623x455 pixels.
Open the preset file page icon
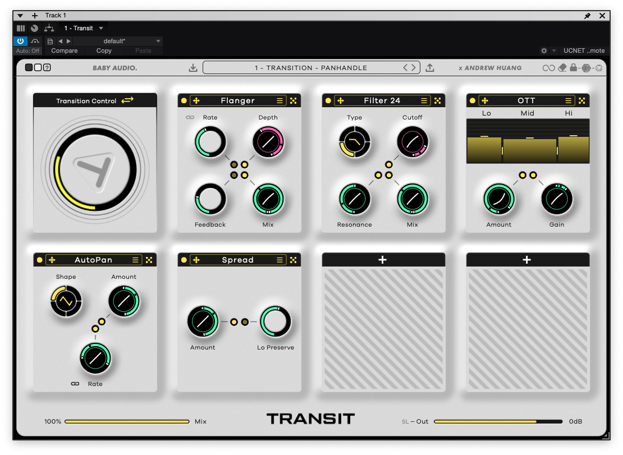(x=50, y=42)
